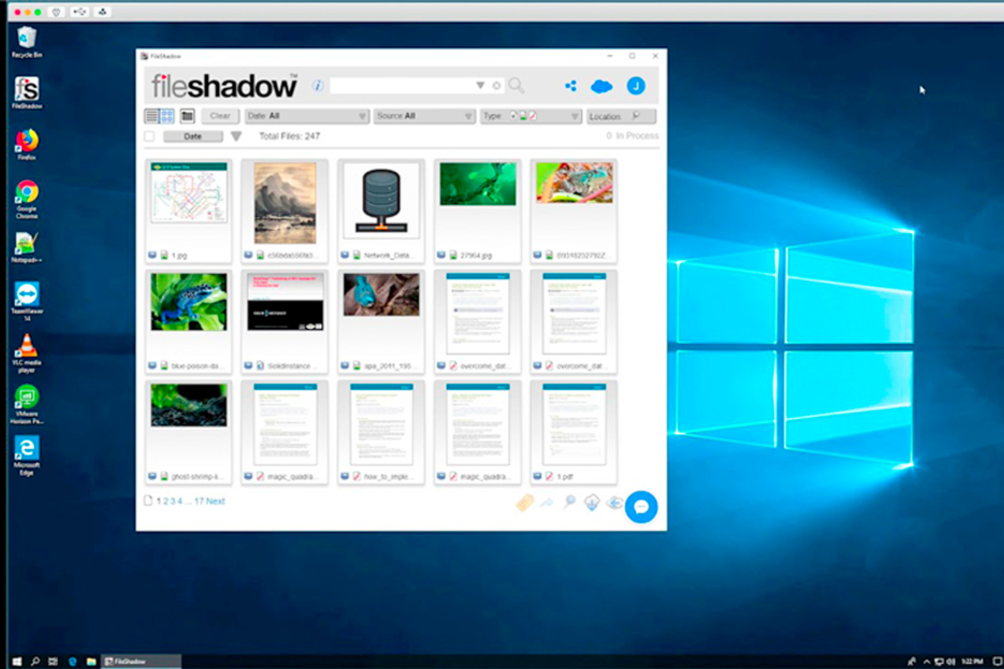Image resolution: width=1004 pixels, height=669 pixels.
Task: Click FileShadow in the Windows taskbar
Action: pyautogui.click(x=129, y=661)
